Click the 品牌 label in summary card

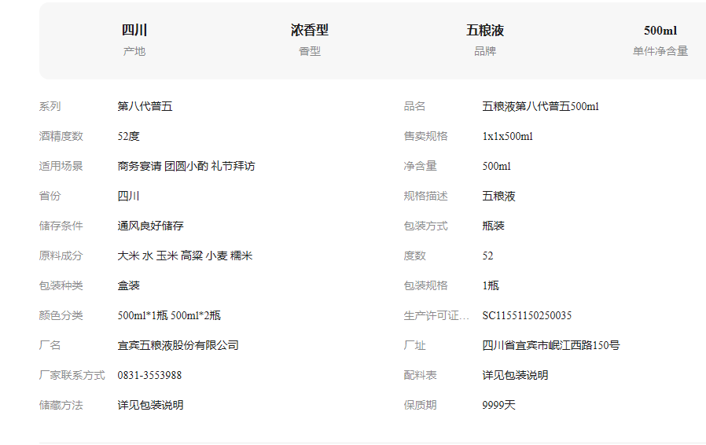(485, 51)
